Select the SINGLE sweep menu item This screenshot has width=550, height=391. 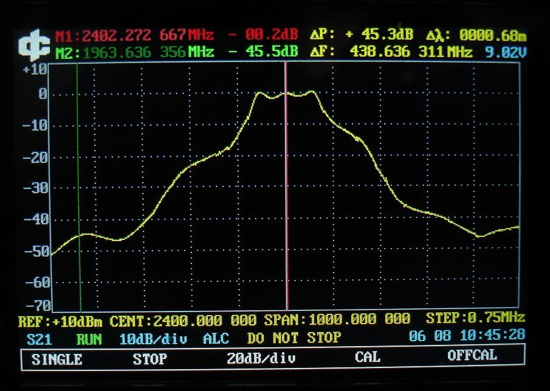(57, 359)
